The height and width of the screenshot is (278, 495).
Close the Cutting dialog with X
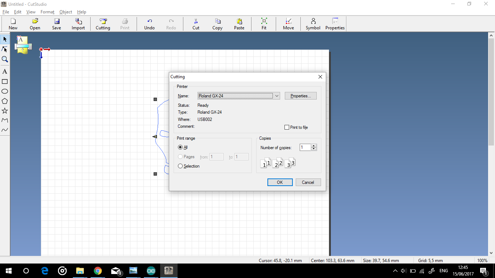coord(320,77)
